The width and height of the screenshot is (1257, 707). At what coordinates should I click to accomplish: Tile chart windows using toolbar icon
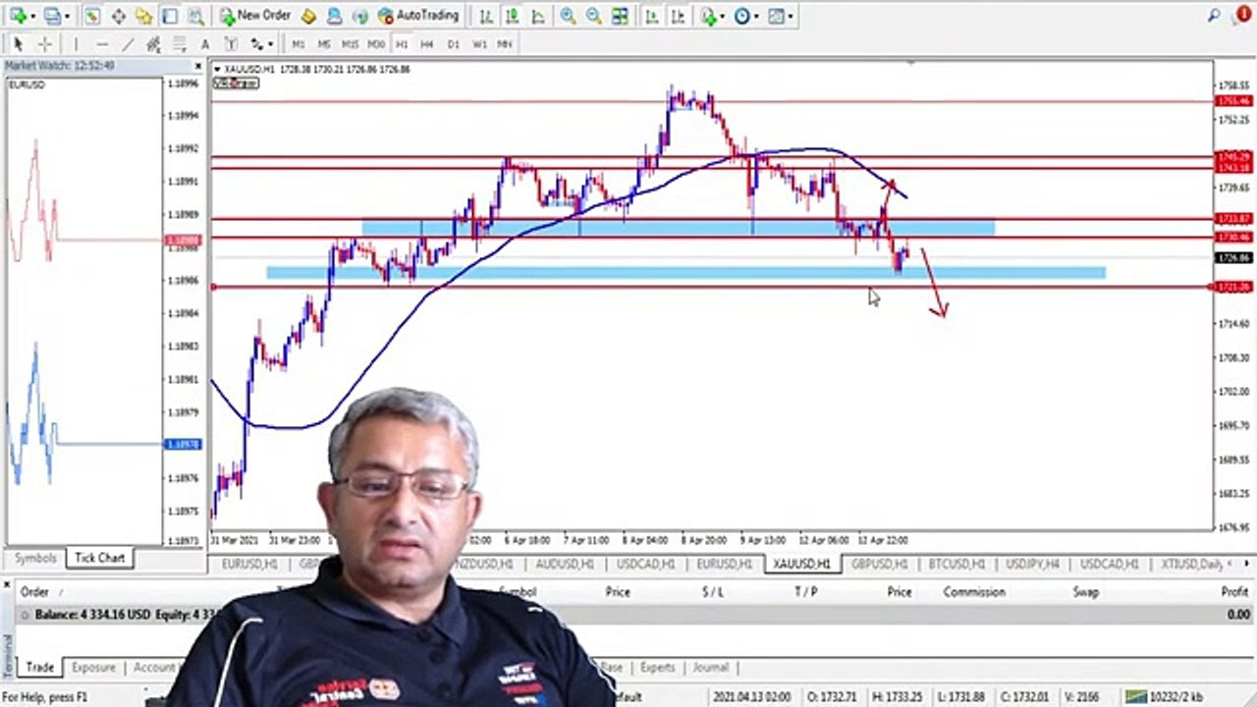click(x=620, y=16)
